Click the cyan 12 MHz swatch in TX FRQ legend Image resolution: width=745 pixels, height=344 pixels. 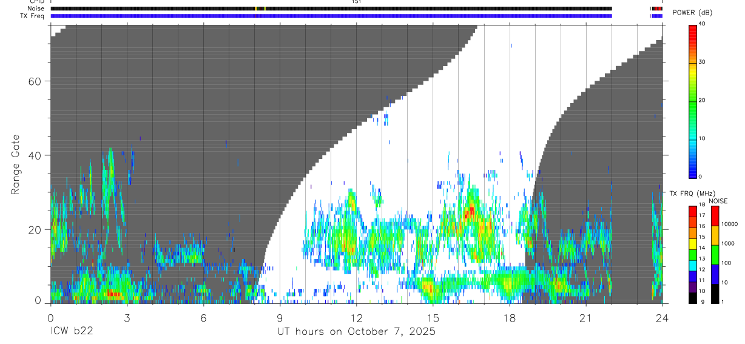[x=692, y=266]
